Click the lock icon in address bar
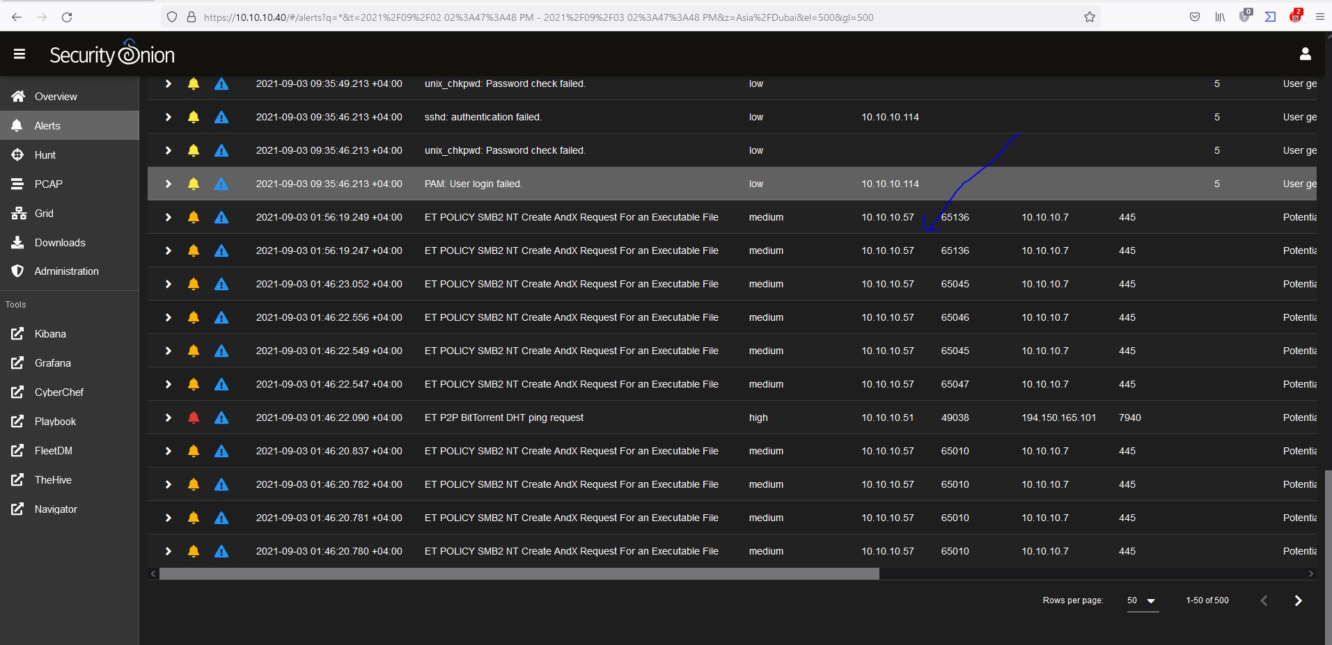 191,17
